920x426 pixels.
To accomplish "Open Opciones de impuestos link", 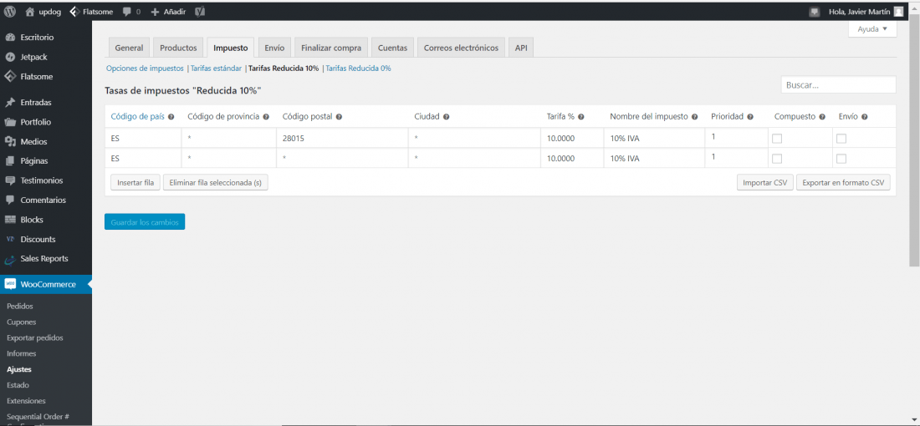I will 145,68.
